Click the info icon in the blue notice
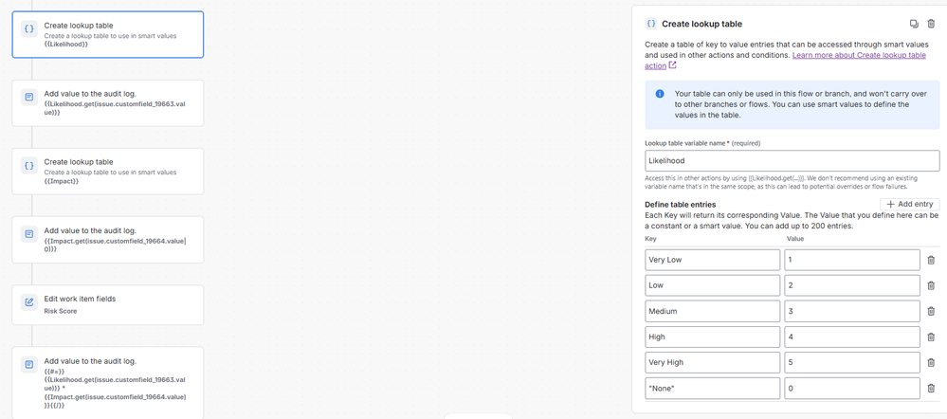 [660, 94]
